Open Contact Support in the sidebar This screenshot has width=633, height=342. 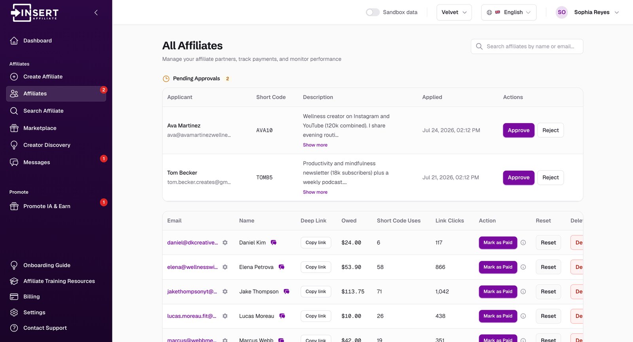[56, 328]
